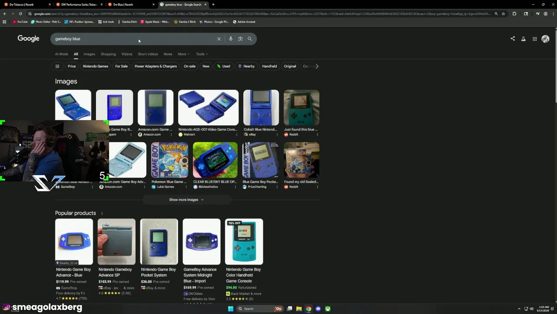Click the Google logo
This screenshot has width=557, height=314.
click(28, 39)
